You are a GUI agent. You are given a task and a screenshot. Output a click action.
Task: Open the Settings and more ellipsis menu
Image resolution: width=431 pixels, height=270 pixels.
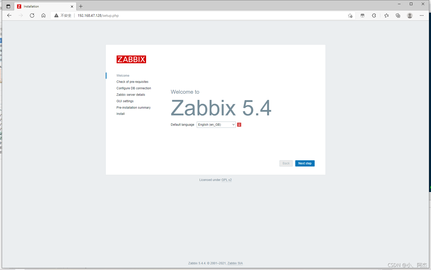422,15
